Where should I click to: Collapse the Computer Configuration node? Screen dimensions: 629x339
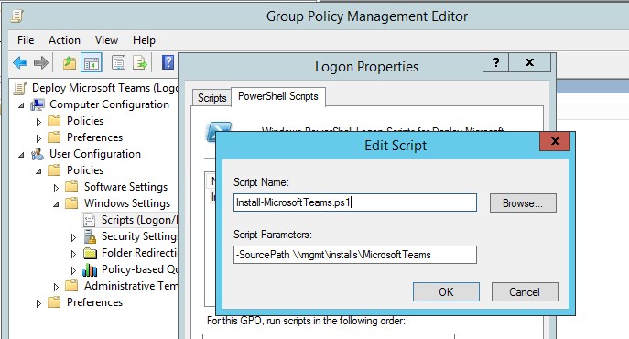[x=21, y=105]
